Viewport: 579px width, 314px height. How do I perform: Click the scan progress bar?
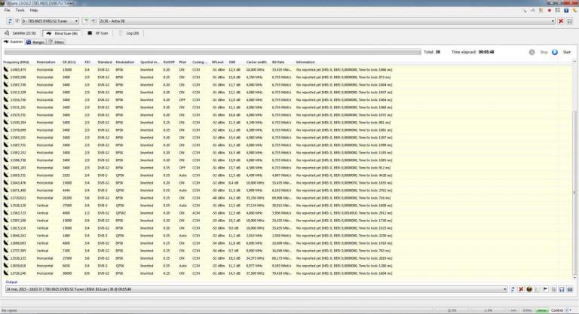[211, 52]
